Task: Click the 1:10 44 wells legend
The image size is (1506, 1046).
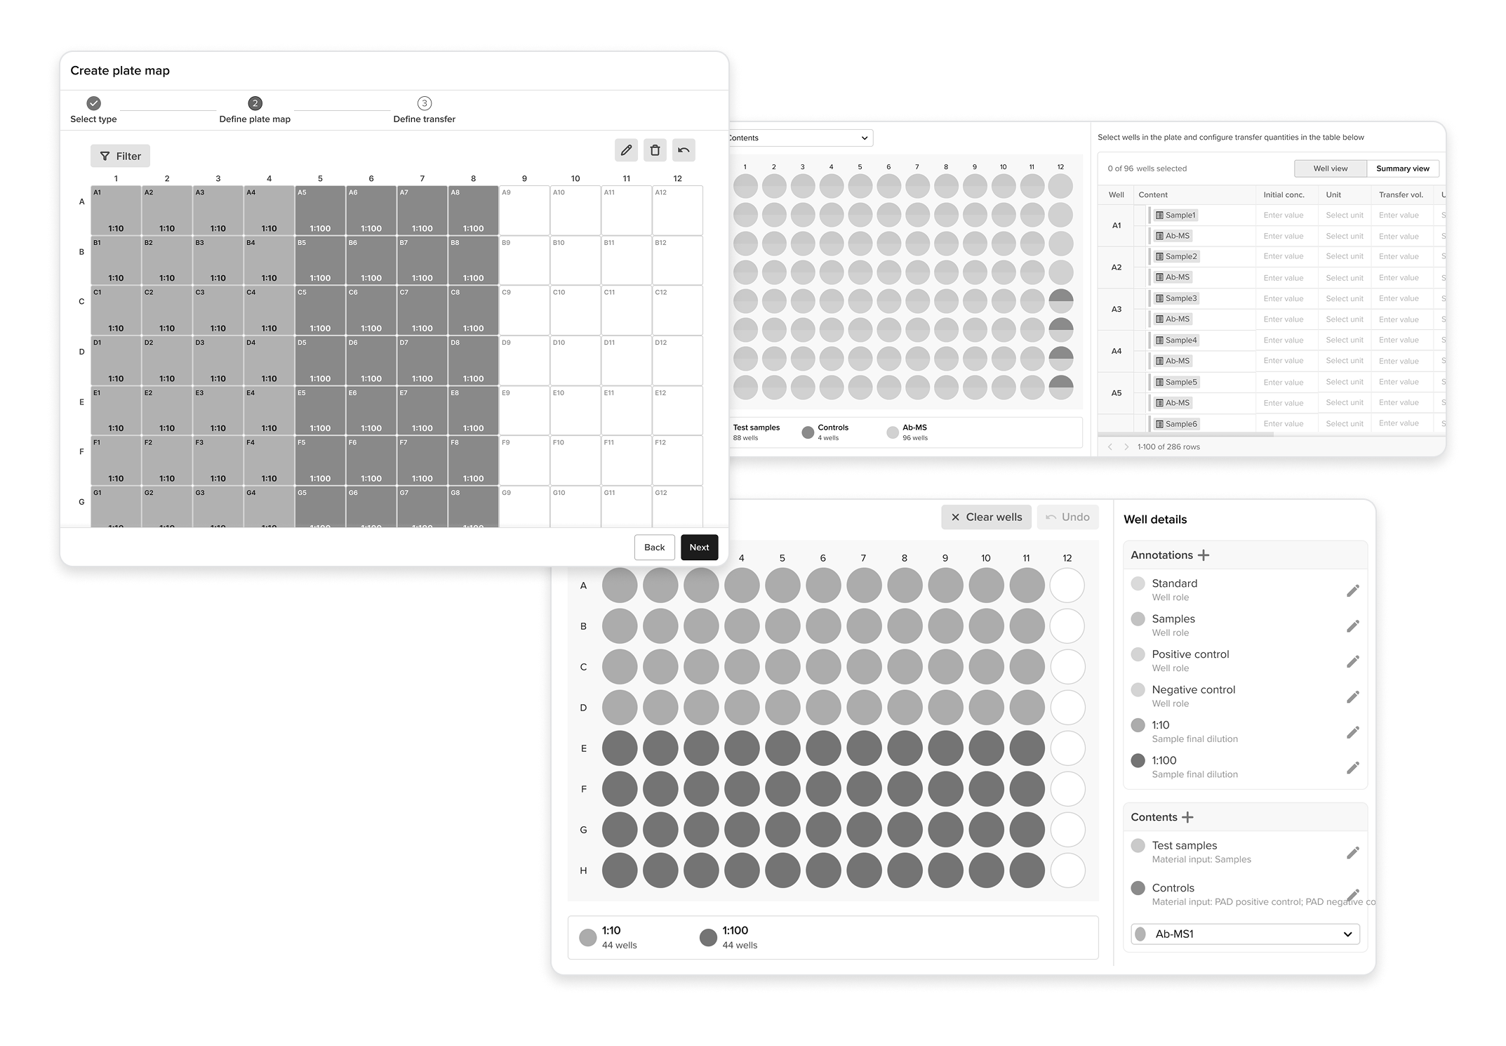Action: [608, 937]
